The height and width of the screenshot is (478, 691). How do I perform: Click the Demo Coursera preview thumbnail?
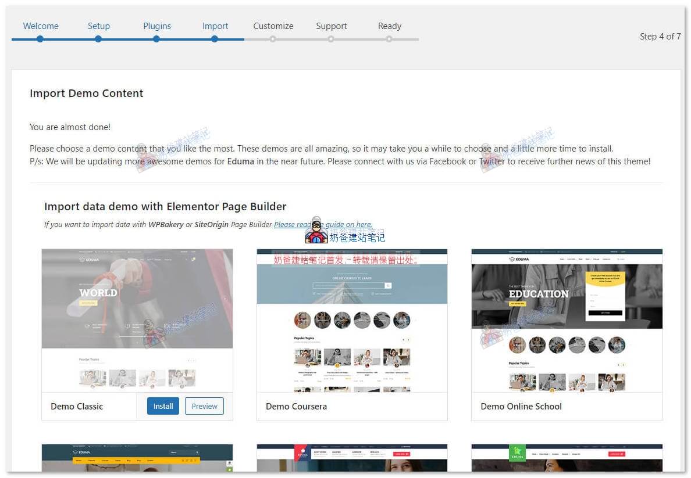point(351,320)
